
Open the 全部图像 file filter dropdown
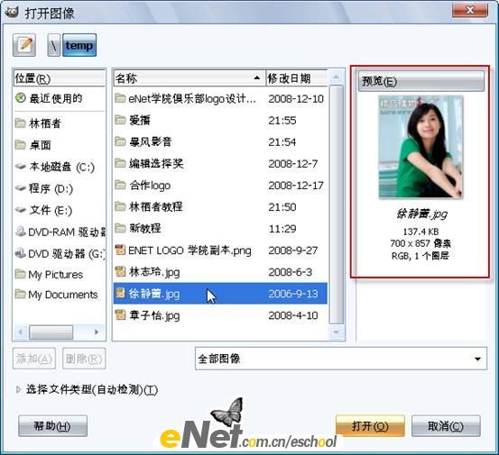[x=341, y=359]
